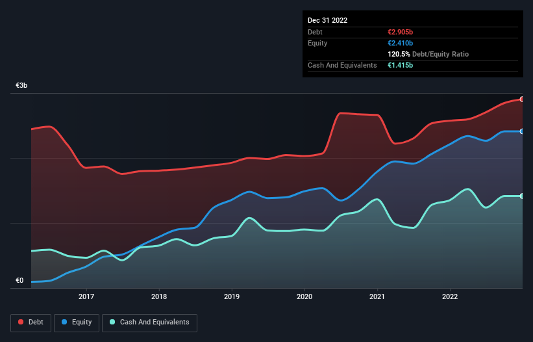Select the 2017 x-axis label

(86, 296)
